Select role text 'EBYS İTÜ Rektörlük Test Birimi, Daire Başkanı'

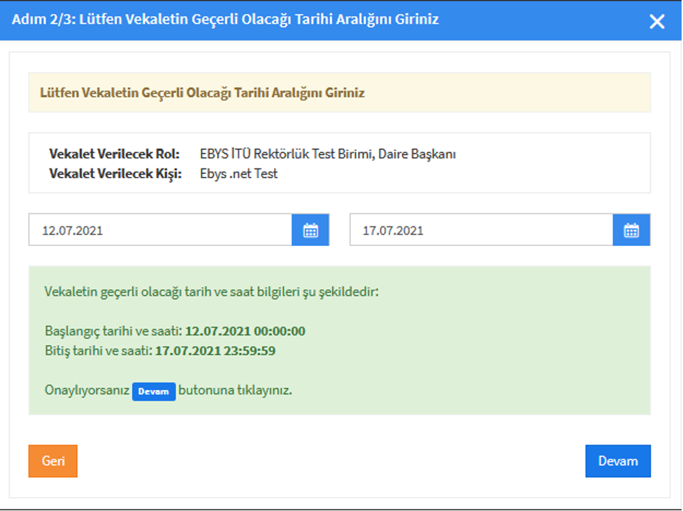(x=328, y=154)
